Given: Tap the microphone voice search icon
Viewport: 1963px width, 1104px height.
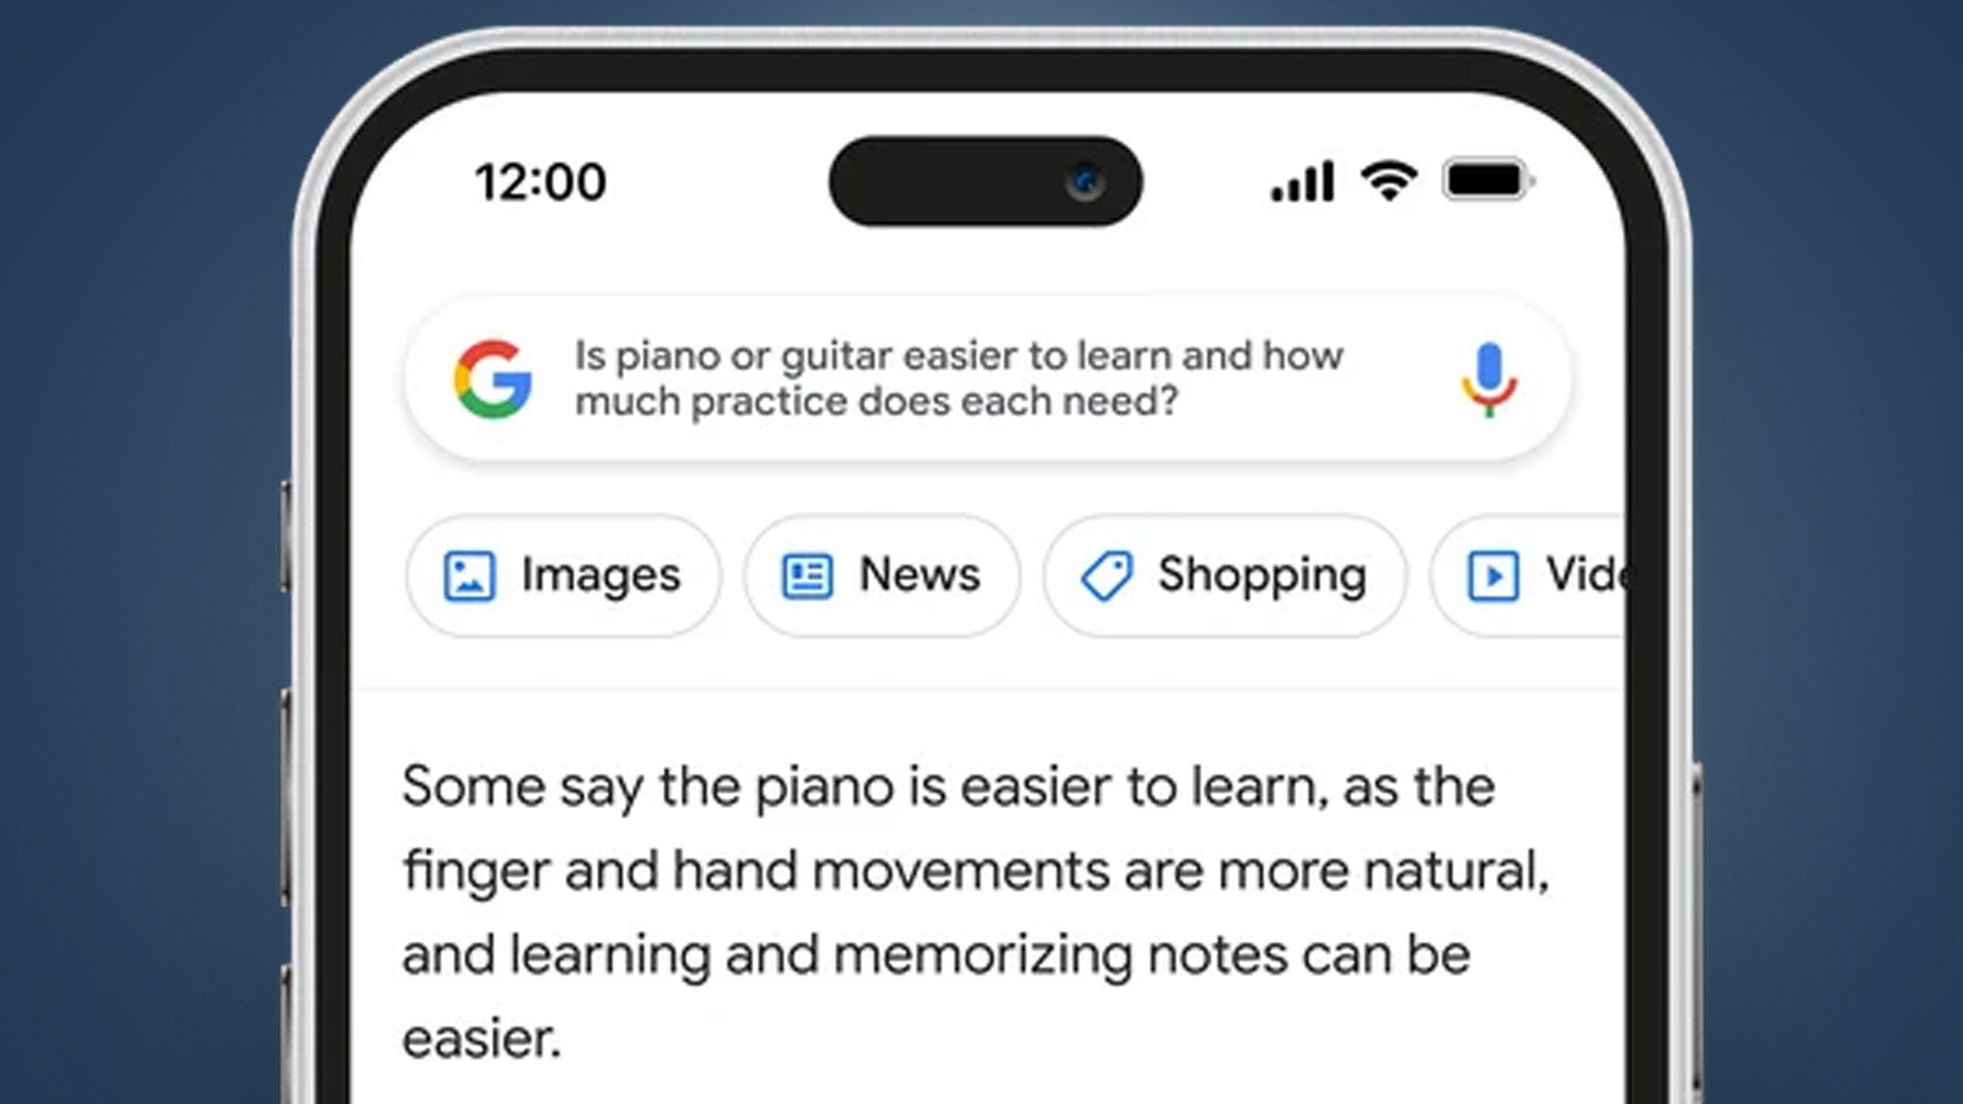Looking at the screenshot, I should click(x=1484, y=376).
